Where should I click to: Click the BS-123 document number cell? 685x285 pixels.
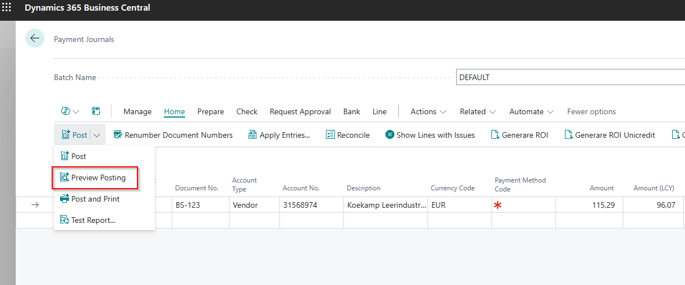(200, 205)
